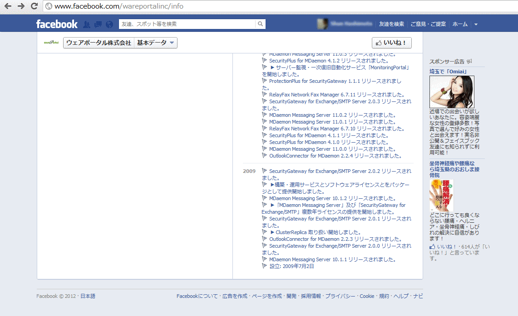Click OutlookConnector for MDaemon 2.2.4 entry
Screen dimensions: 518x316
(x=335, y=156)
